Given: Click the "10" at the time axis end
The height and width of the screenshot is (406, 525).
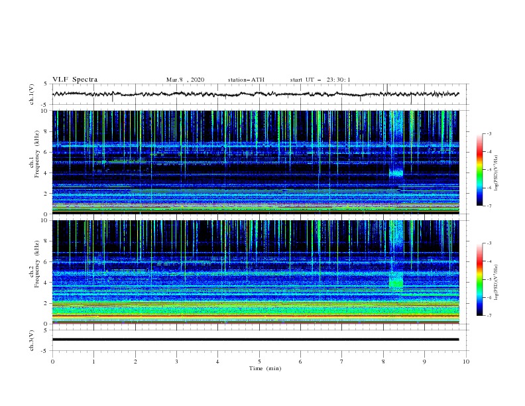Looking at the screenshot, I should point(466,362).
